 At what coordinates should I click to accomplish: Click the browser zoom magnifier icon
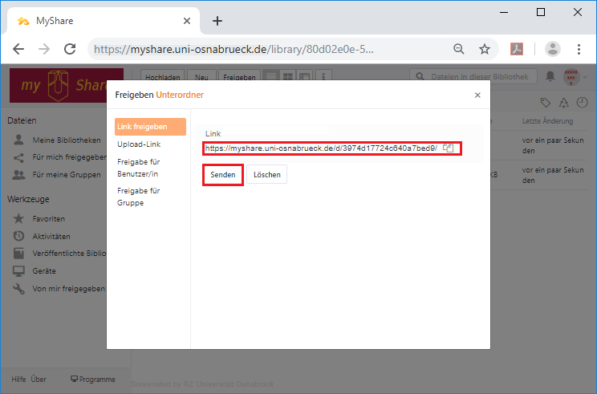pyautogui.click(x=459, y=49)
